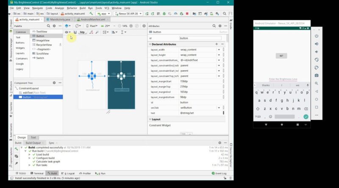Open the Pixel device preview dropdown

92,26
